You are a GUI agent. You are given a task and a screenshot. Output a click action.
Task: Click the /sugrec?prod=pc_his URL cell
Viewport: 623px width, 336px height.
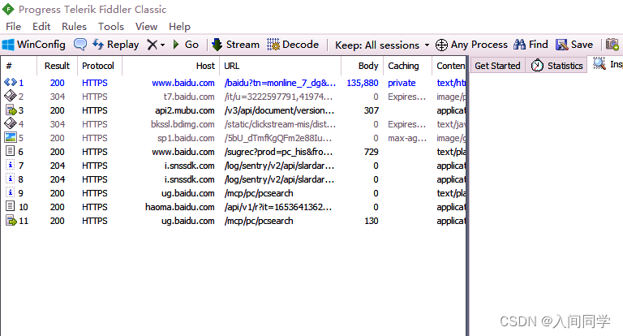(278, 152)
